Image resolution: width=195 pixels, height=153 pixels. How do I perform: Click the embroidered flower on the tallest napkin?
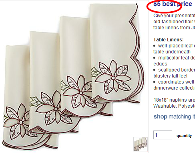pos(113,78)
